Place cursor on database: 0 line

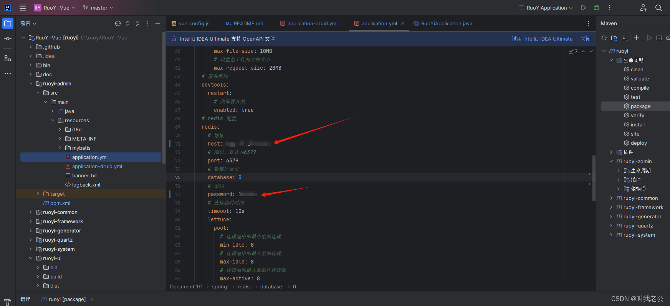(225, 177)
